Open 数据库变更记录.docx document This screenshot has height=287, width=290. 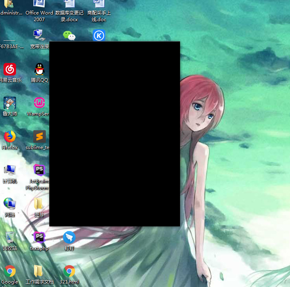(x=69, y=4)
